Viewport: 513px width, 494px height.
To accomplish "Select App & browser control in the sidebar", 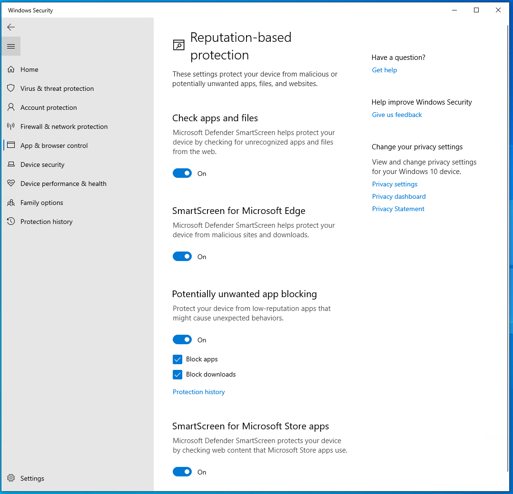I will (54, 145).
